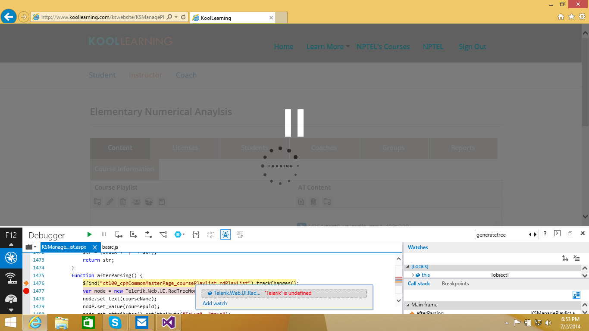The image size is (589, 331).
Task: Click the browser Back button
Action: tap(9, 17)
